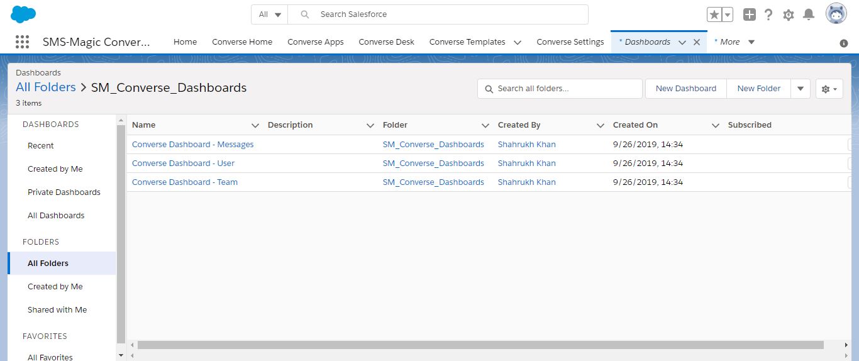Click the New Dashboard button
Image resolution: width=859 pixels, height=361 pixels.
[685, 89]
